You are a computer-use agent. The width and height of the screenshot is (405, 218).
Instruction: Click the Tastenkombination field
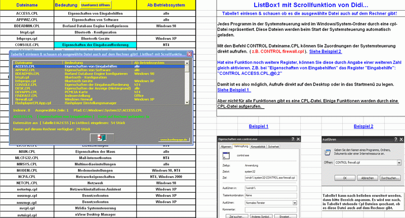pos(271,196)
